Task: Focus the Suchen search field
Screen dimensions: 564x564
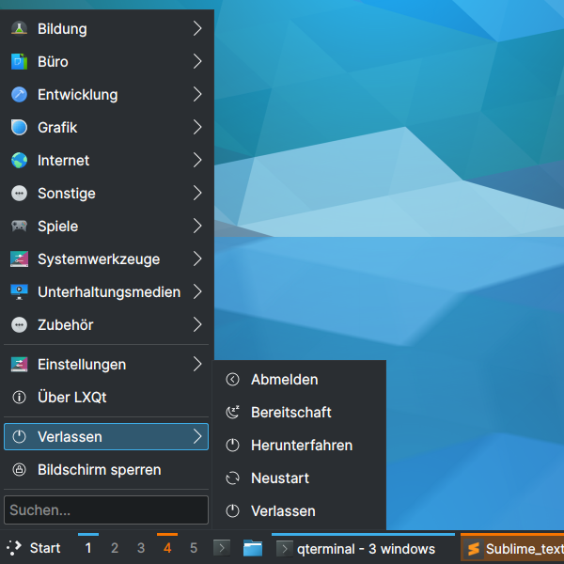Action: [x=106, y=510]
